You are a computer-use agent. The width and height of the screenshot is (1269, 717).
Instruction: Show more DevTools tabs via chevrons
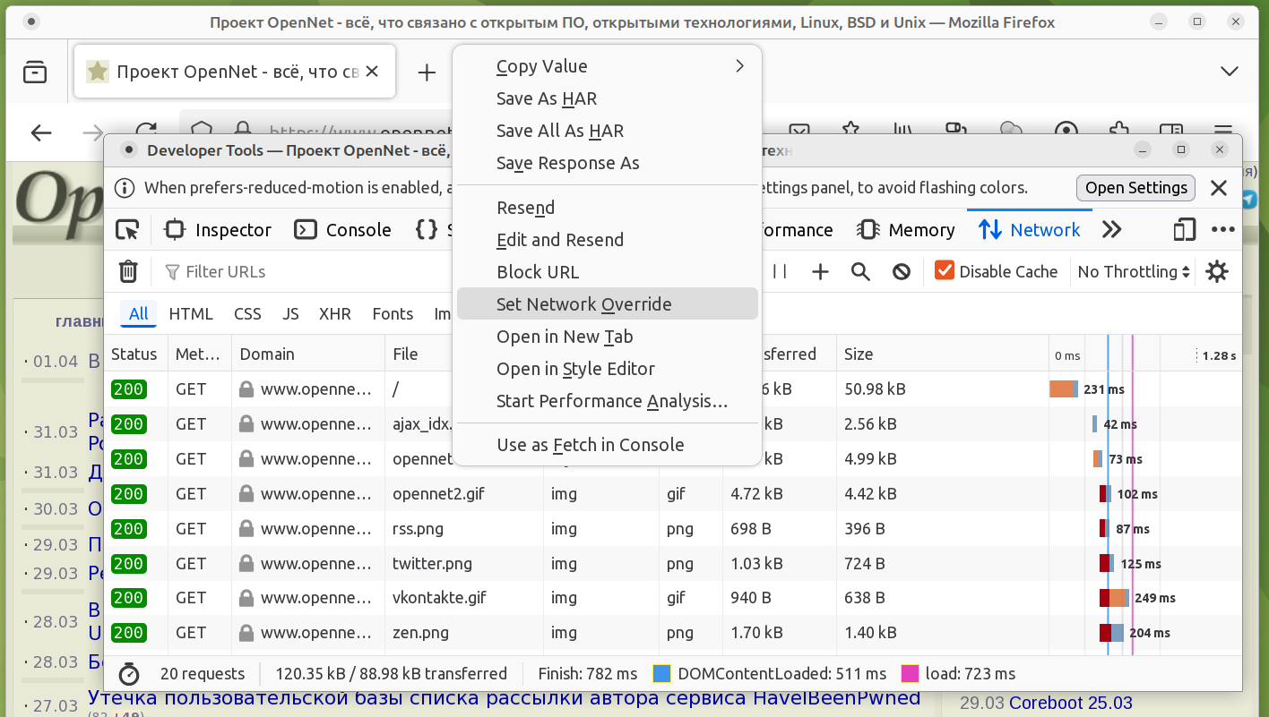[1111, 230]
